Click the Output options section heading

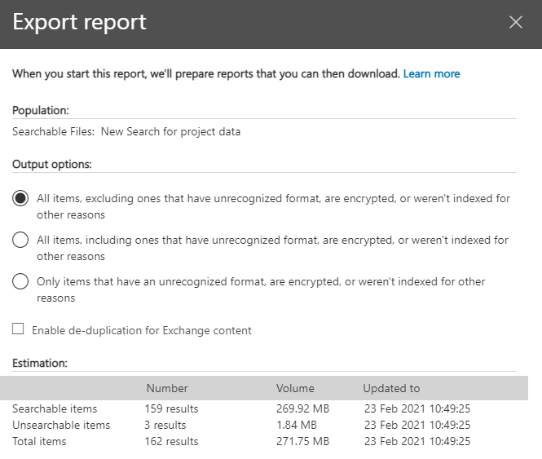[x=51, y=164]
